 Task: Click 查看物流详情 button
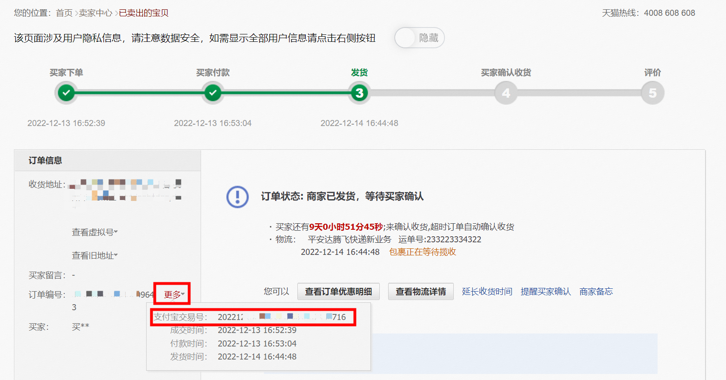[x=421, y=292]
